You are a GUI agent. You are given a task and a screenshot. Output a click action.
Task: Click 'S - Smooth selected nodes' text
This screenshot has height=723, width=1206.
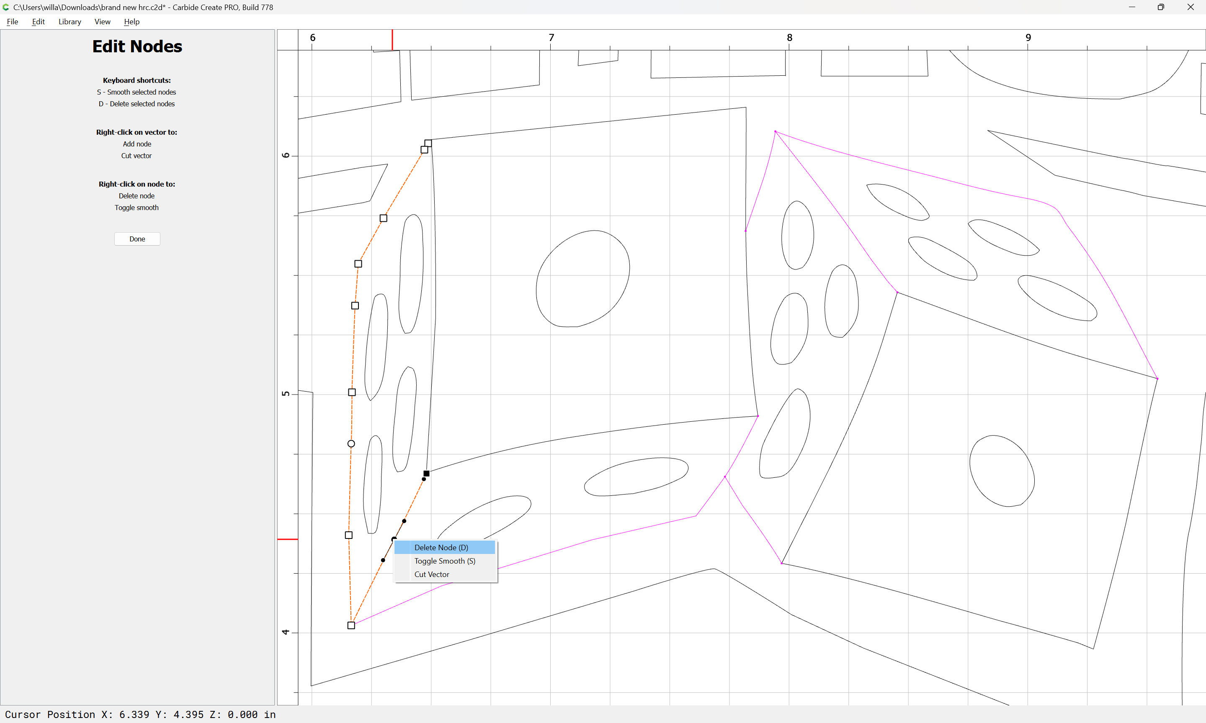[x=137, y=92]
